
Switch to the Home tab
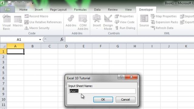coord(23,10)
